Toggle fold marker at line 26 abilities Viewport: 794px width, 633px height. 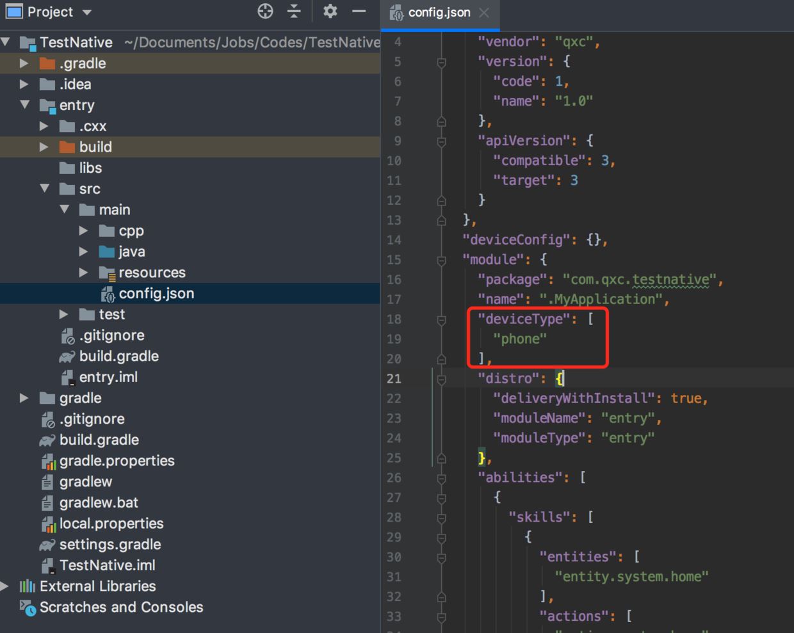coord(441,478)
